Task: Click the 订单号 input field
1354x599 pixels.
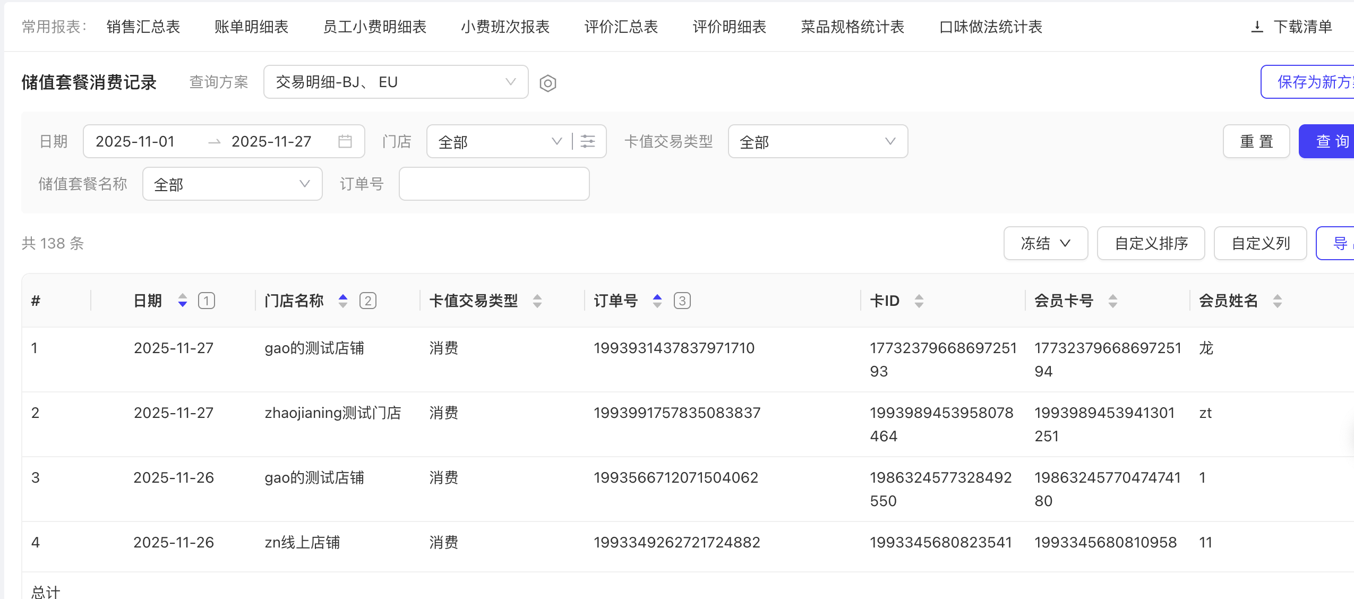Action: pos(494,184)
